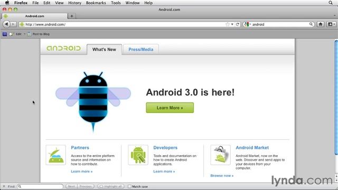Go back with the Back arrow button
The width and height of the screenshot is (338, 190).
pos(6,24)
